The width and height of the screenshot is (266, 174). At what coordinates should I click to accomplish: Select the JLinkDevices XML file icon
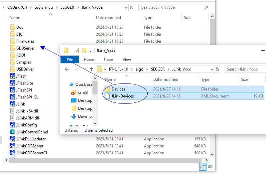pyautogui.click(x=108, y=96)
